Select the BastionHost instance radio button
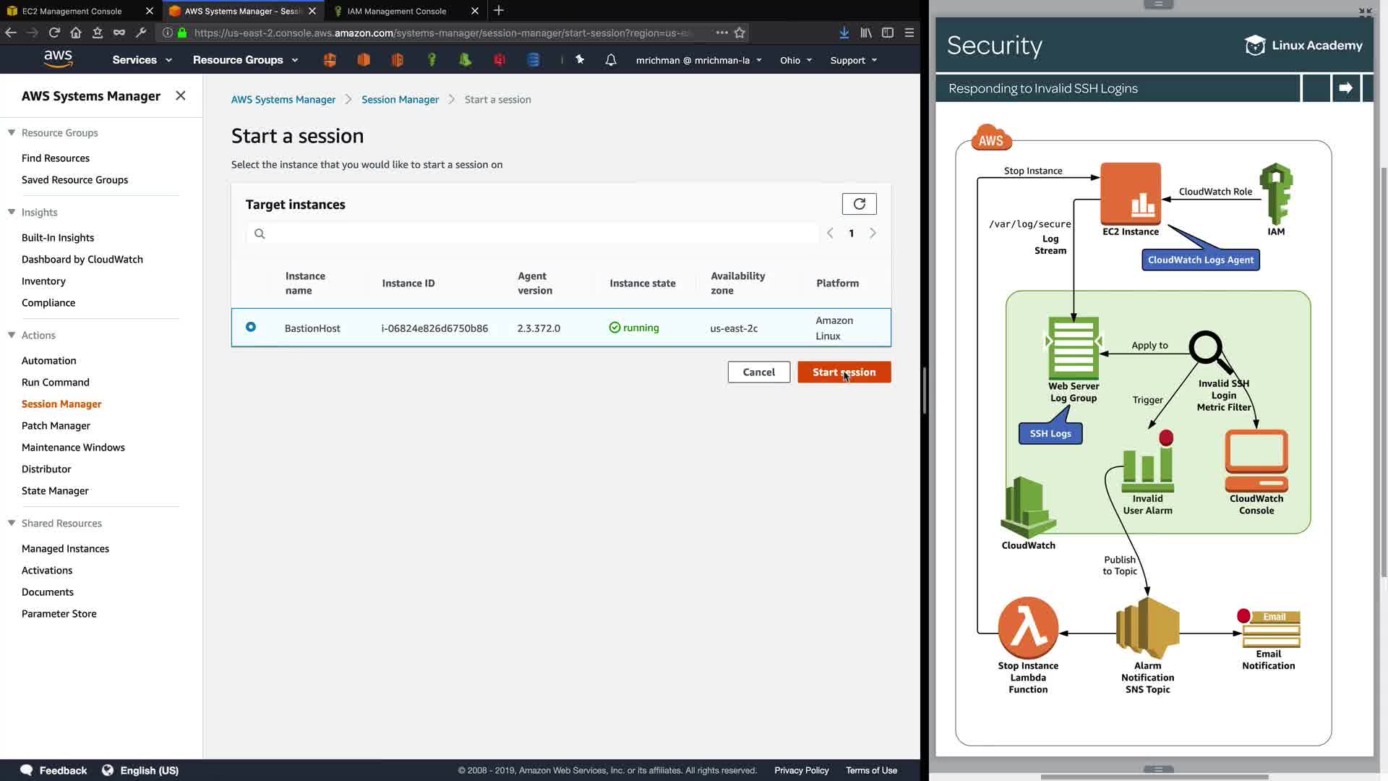The image size is (1388, 781). [251, 327]
